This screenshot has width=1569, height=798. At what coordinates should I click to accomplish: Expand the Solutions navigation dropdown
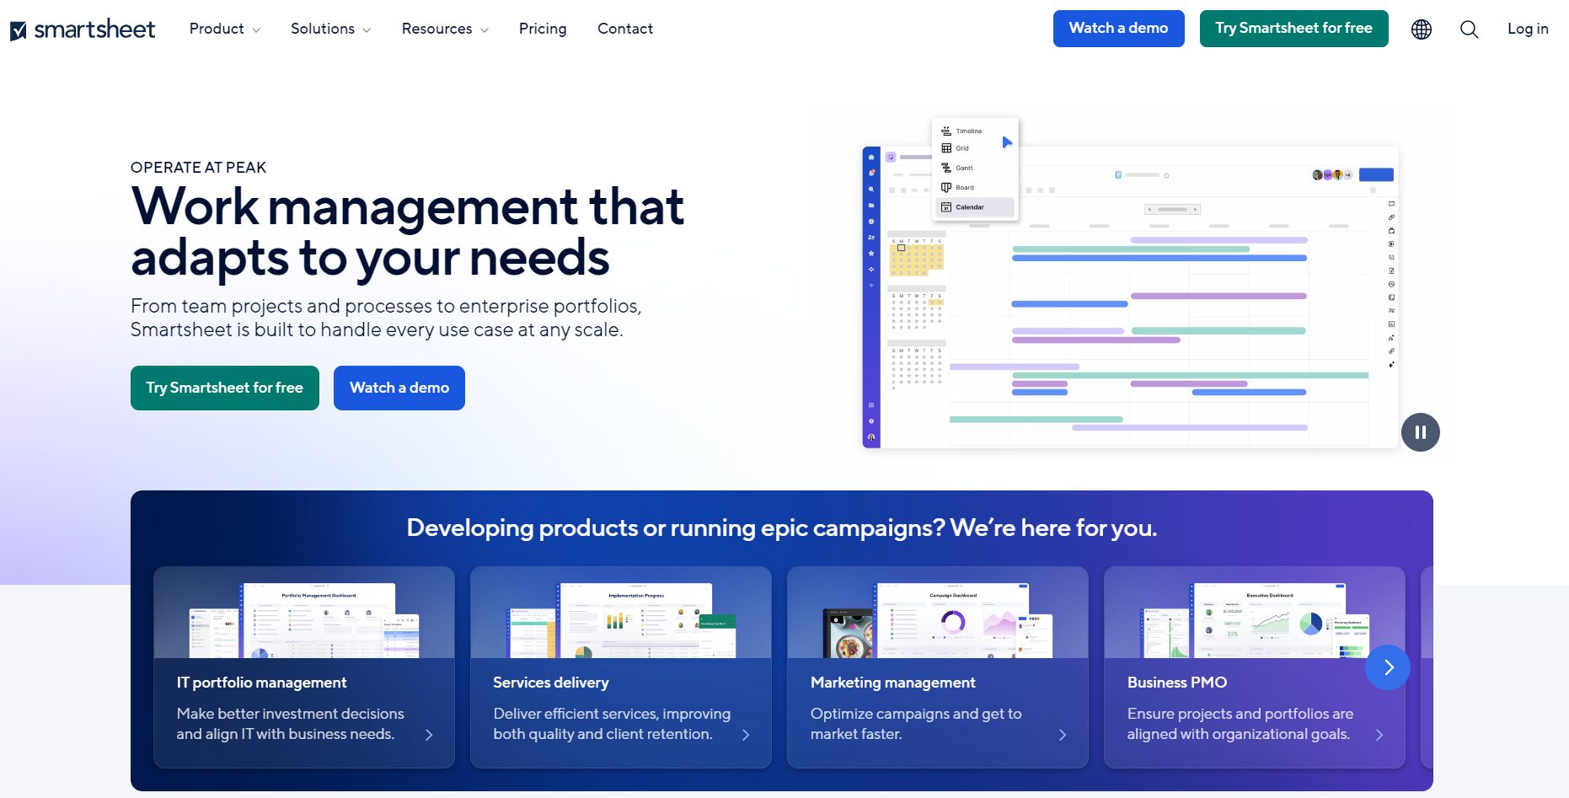[x=330, y=29]
